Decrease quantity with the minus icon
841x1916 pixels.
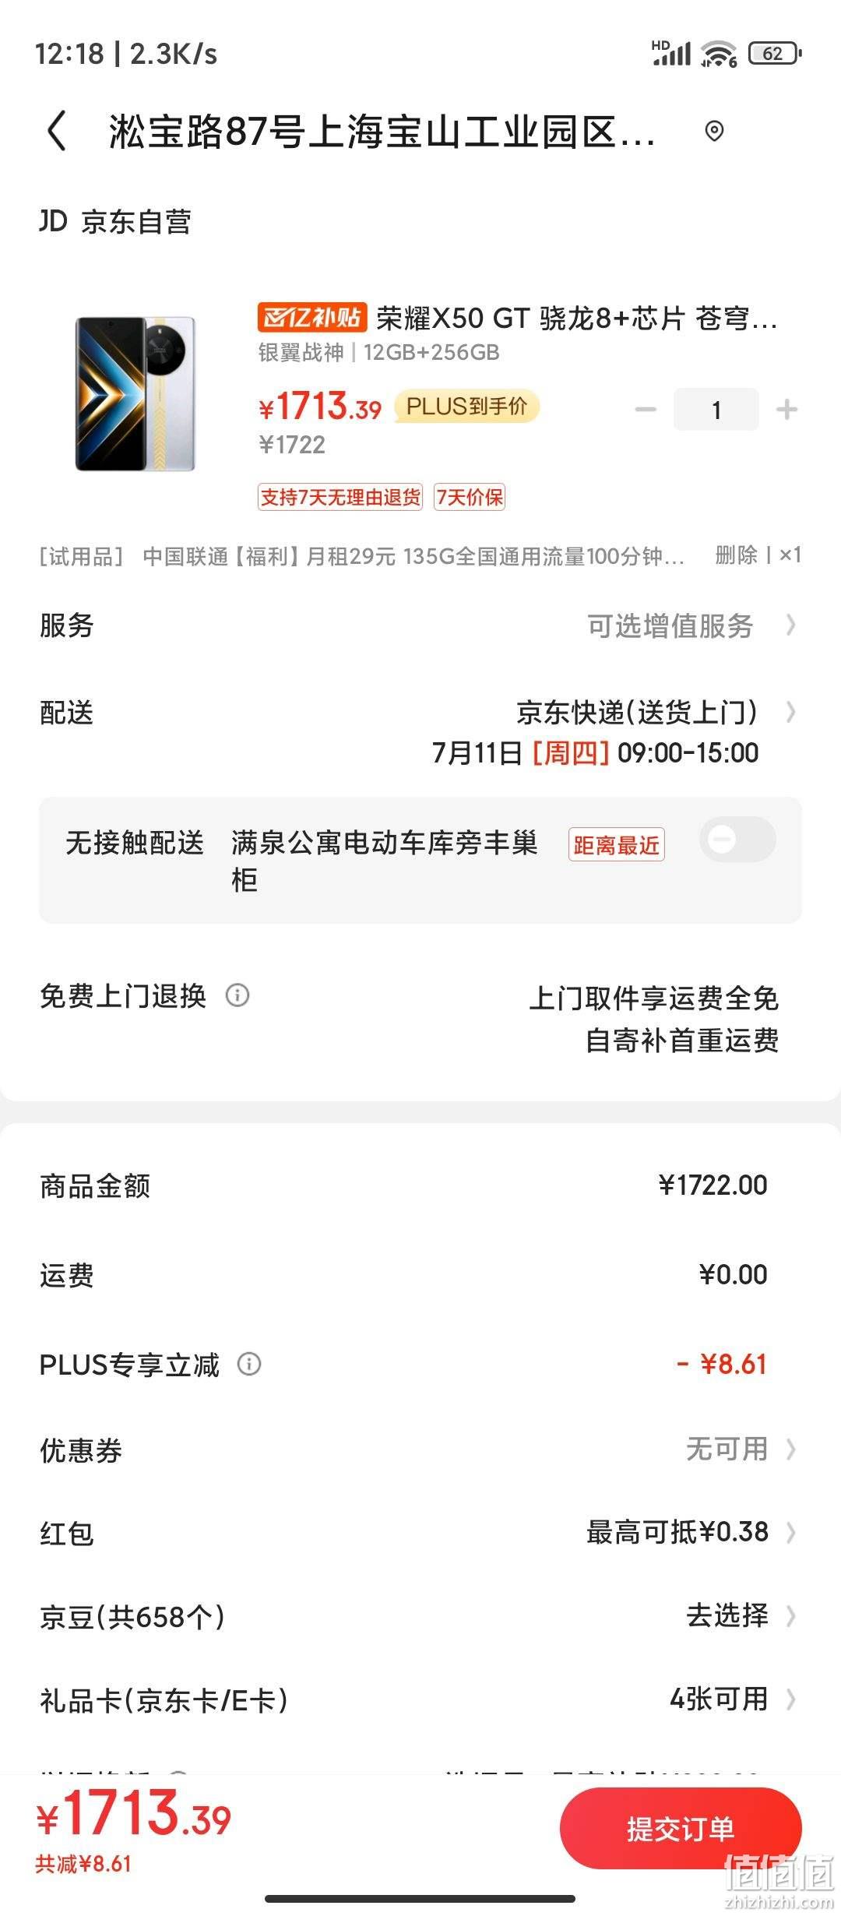(x=646, y=409)
